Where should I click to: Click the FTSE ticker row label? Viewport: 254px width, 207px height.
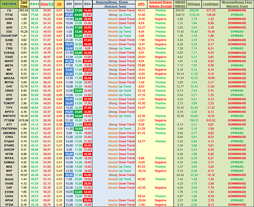tap(9, 15)
